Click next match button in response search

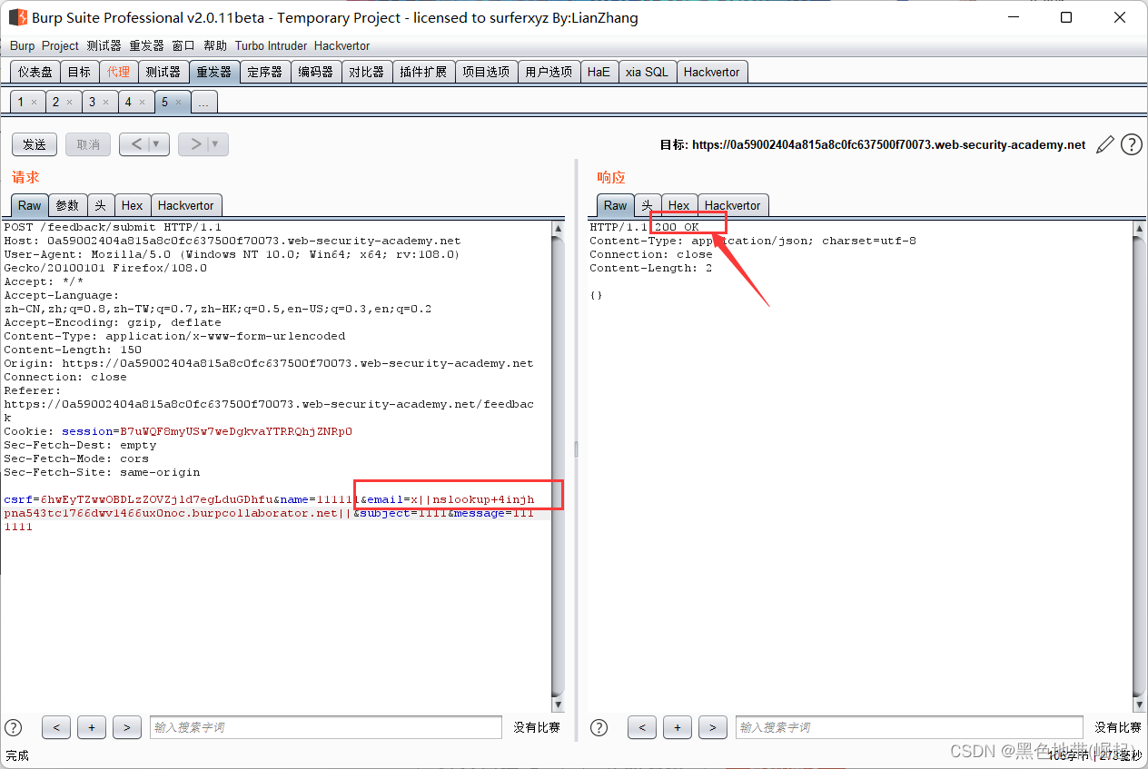pyautogui.click(x=713, y=727)
